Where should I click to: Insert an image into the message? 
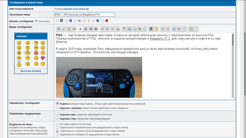pyautogui.click(x=129, y=29)
